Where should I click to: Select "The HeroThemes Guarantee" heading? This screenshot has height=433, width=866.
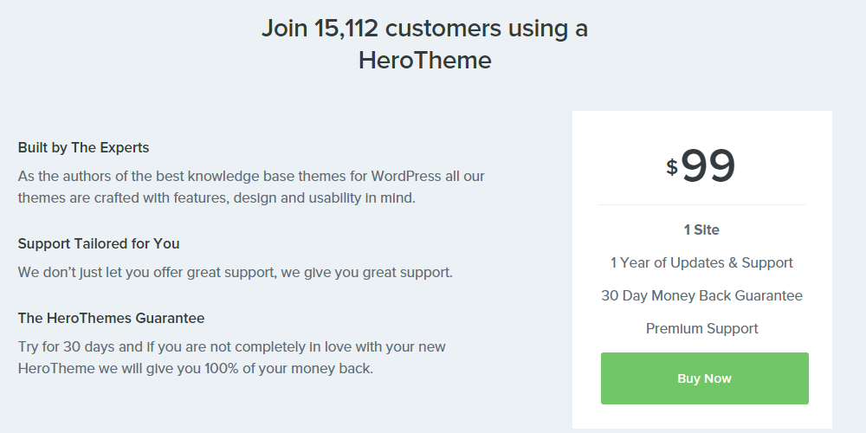coord(111,318)
